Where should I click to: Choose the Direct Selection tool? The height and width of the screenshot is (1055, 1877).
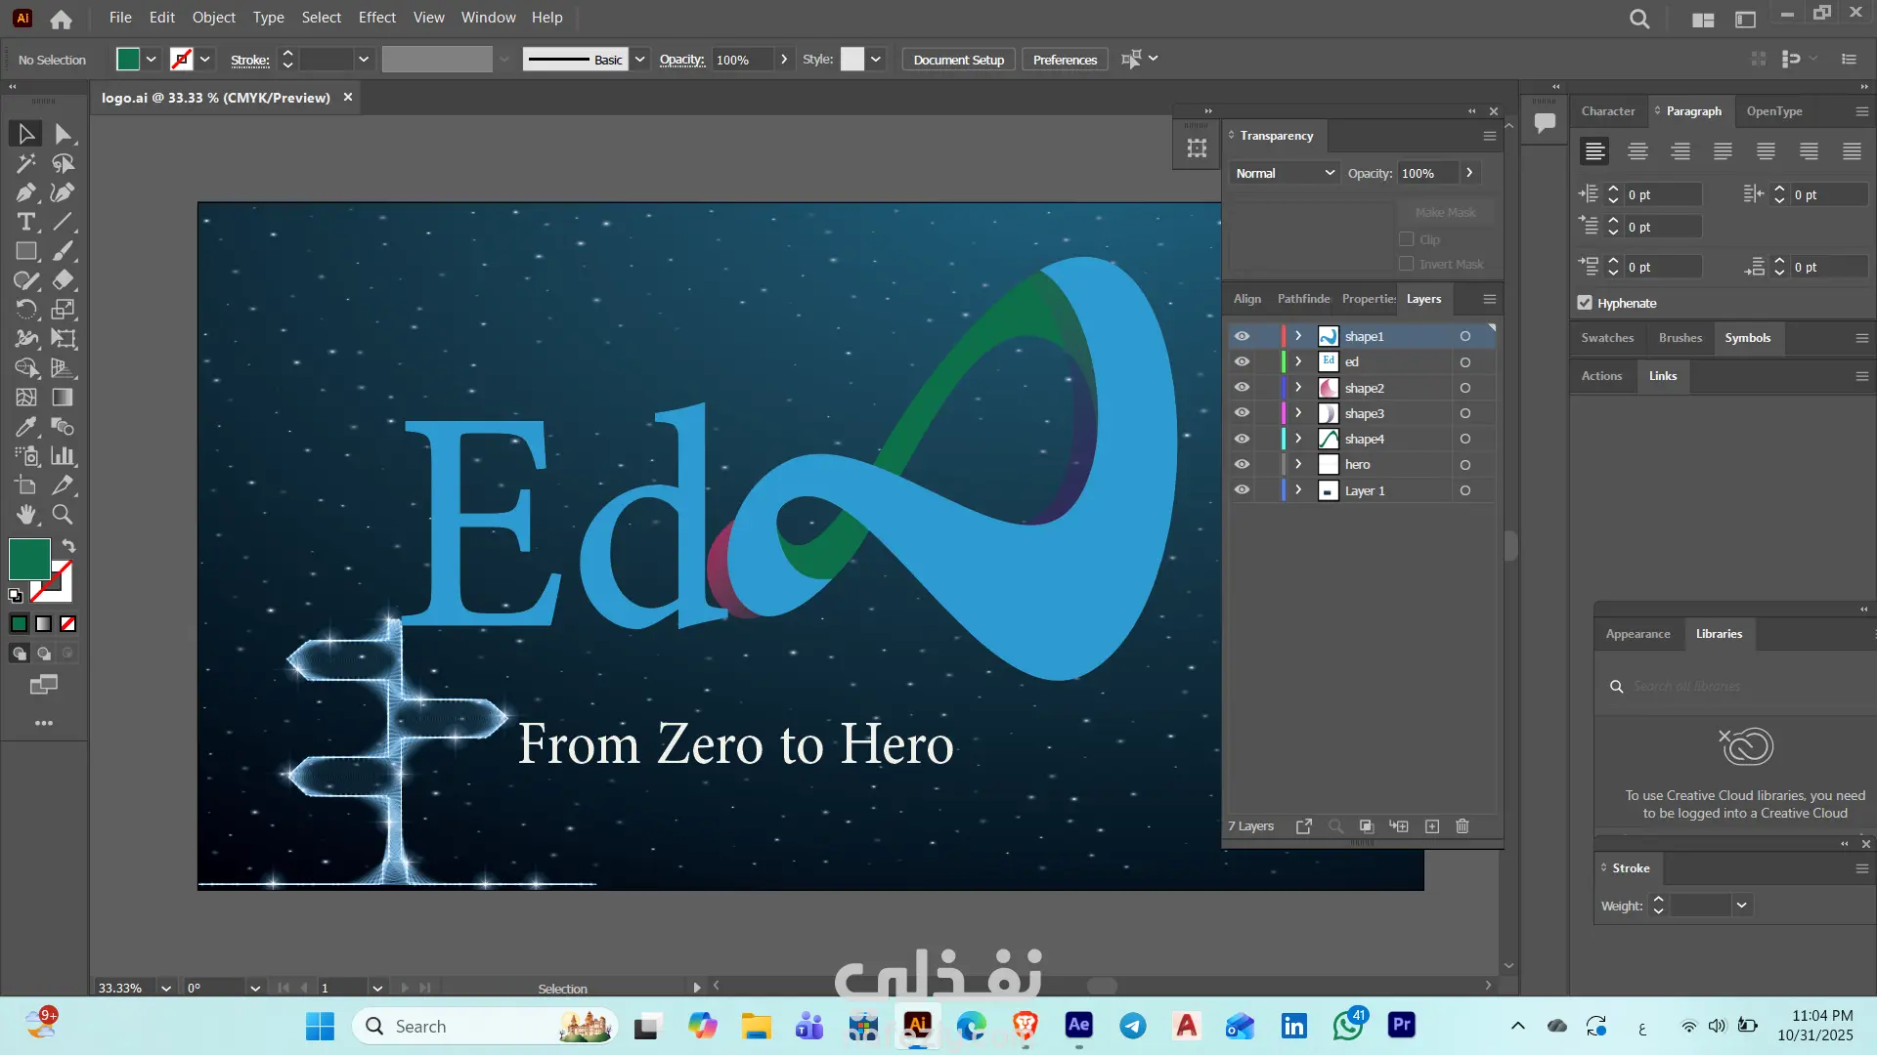click(63, 134)
